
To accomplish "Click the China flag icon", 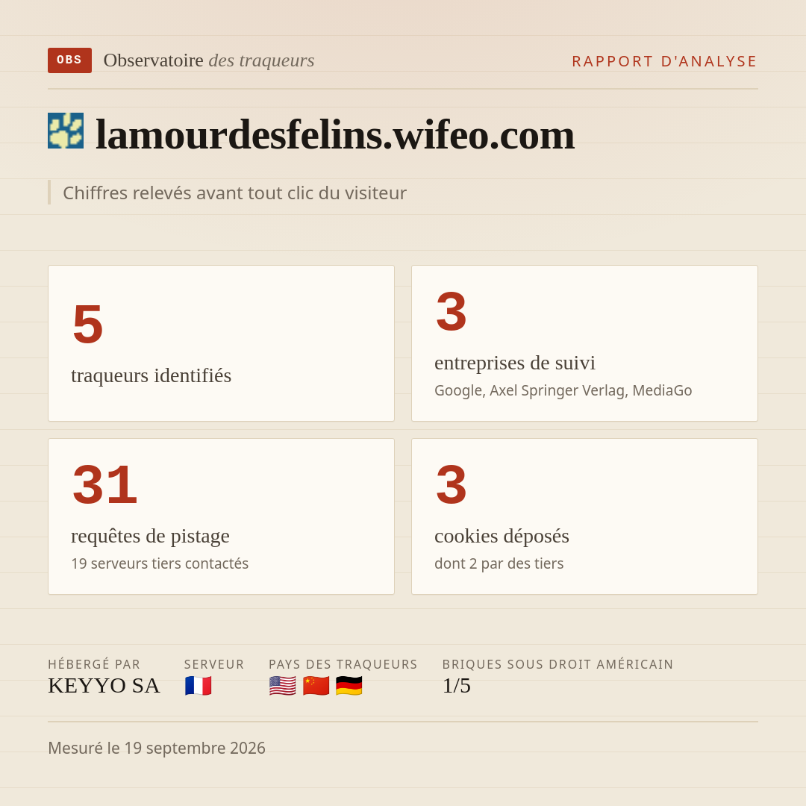I will click(316, 686).
